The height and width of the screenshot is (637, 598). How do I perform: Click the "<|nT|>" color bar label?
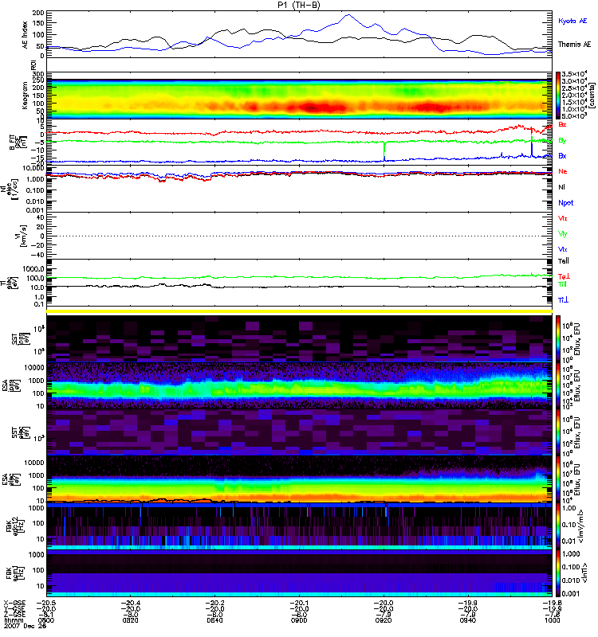pos(587,573)
